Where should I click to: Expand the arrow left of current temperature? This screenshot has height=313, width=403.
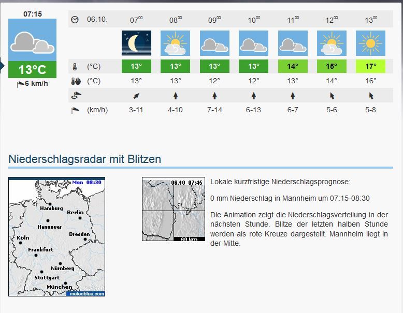pyautogui.click(x=2, y=66)
